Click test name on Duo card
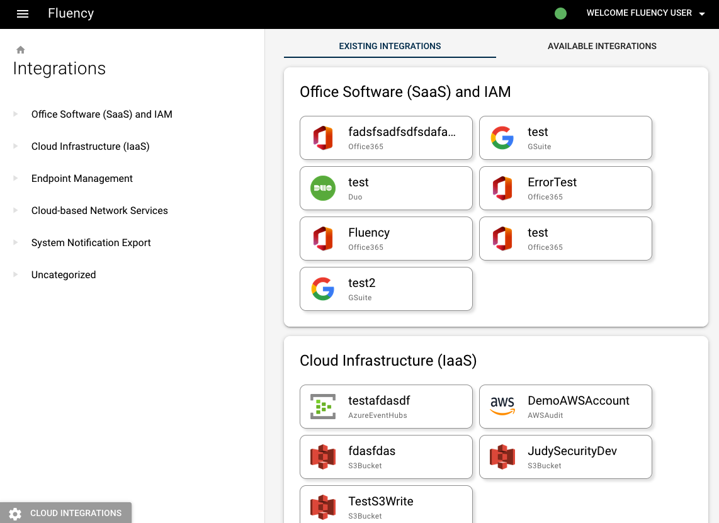 (x=358, y=183)
